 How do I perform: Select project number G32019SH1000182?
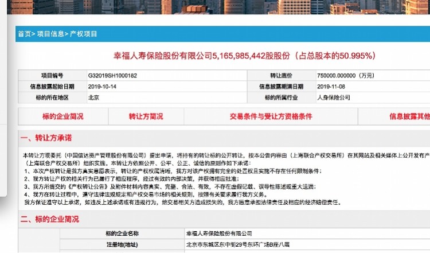coord(112,76)
